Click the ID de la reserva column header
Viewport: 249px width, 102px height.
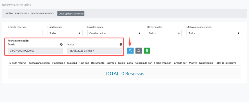17,63
